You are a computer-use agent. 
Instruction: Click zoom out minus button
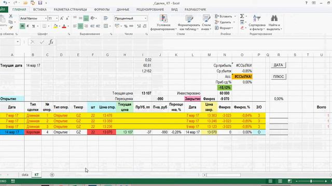click(296, 181)
